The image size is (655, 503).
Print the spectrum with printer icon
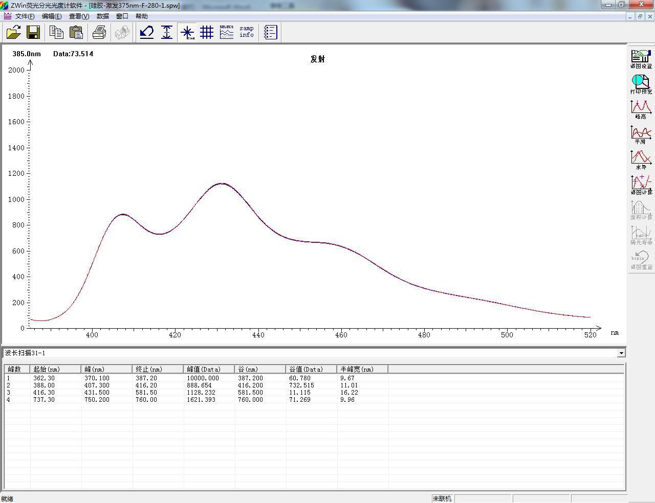(x=99, y=32)
